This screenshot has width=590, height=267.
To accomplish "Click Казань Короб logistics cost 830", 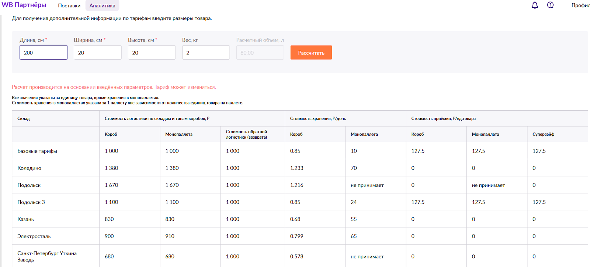I will [109, 219].
